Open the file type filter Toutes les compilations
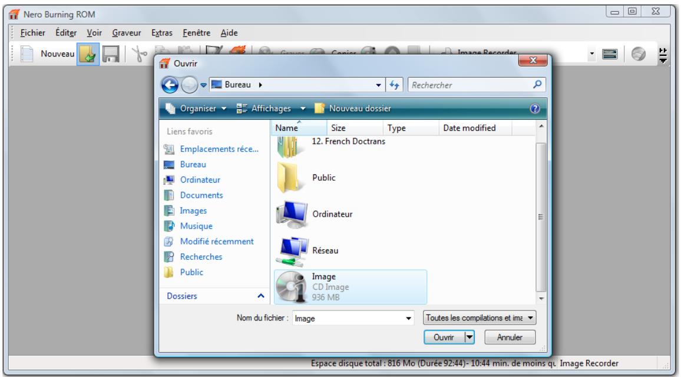Image resolution: width=681 pixels, height=377 pixels. (480, 318)
